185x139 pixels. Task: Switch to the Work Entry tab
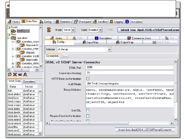[15, 81]
